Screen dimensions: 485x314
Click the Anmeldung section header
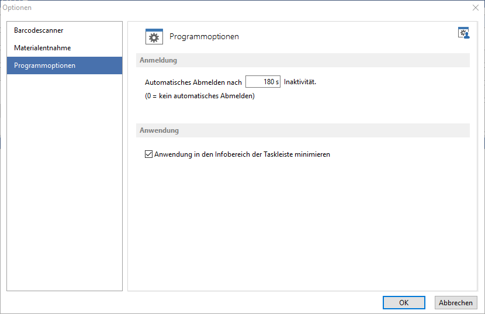click(303, 60)
